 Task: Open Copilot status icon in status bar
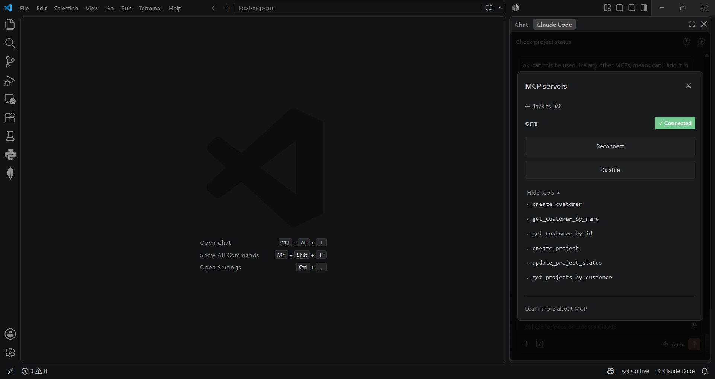coord(611,371)
